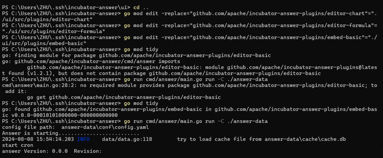Click the "2024-08-08 15:54:14.203" timestamp
The height and width of the screenshot is (158, 383).
38,139
